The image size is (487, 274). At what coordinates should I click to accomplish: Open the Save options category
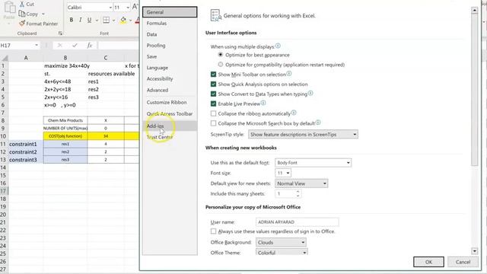pos(170,56)
